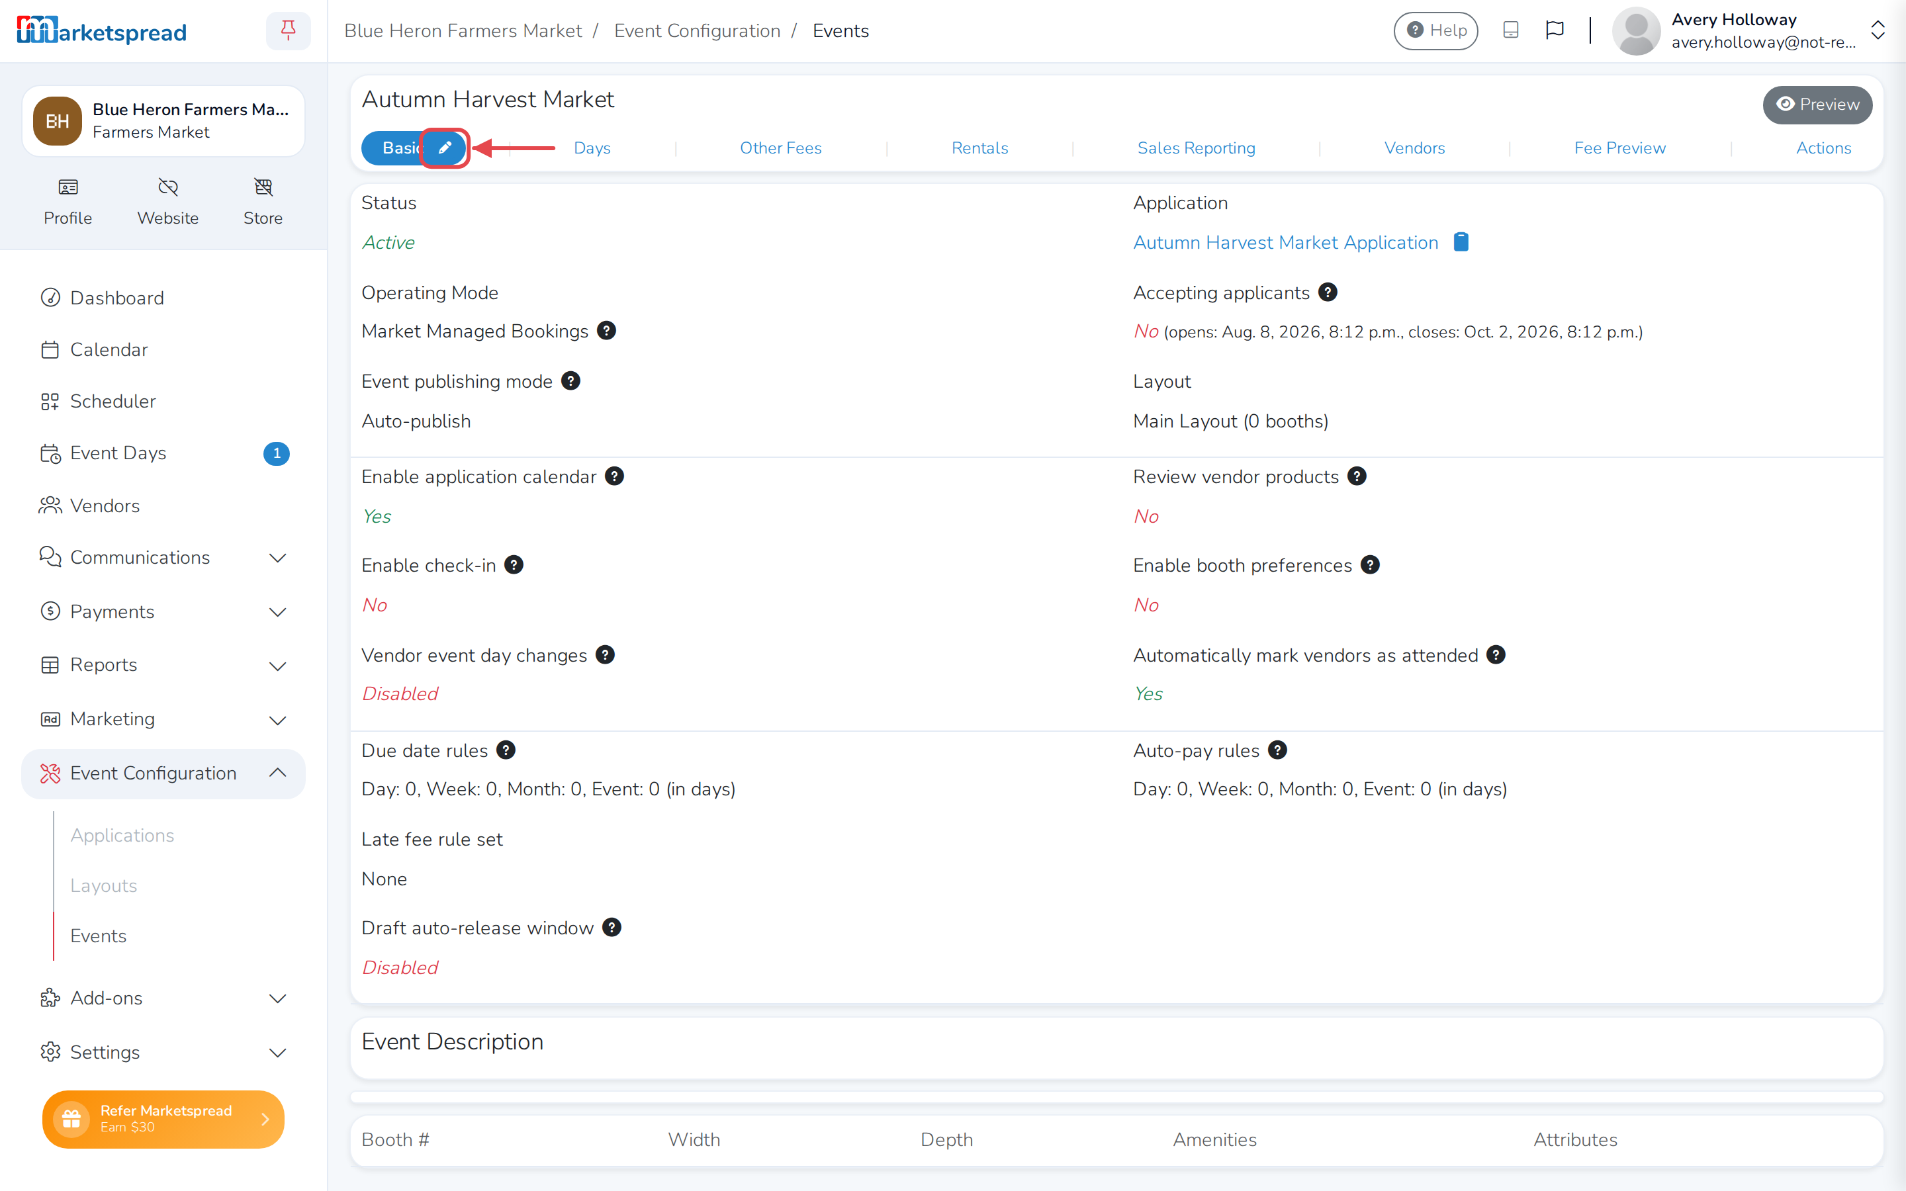1906x1191 pixels.
Task: Open the Actions tab
Action: [1823, 148]
